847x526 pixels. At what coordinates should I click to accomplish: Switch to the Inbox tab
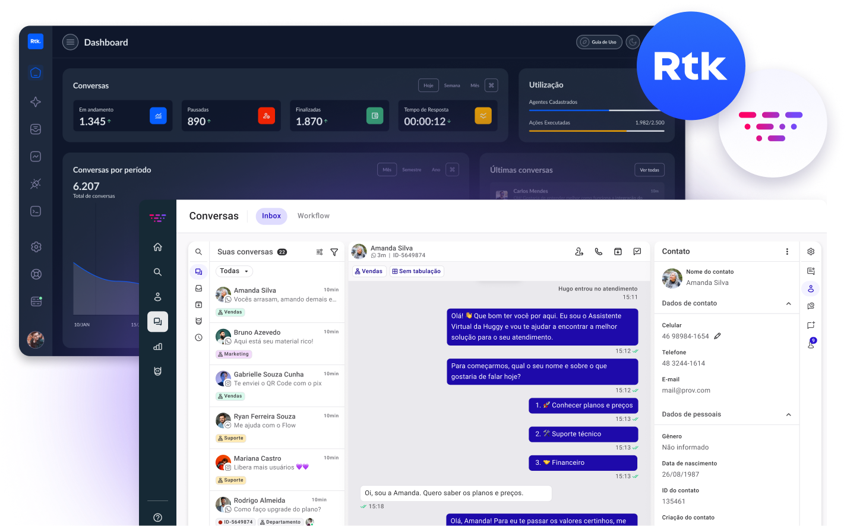pos(271,216)
